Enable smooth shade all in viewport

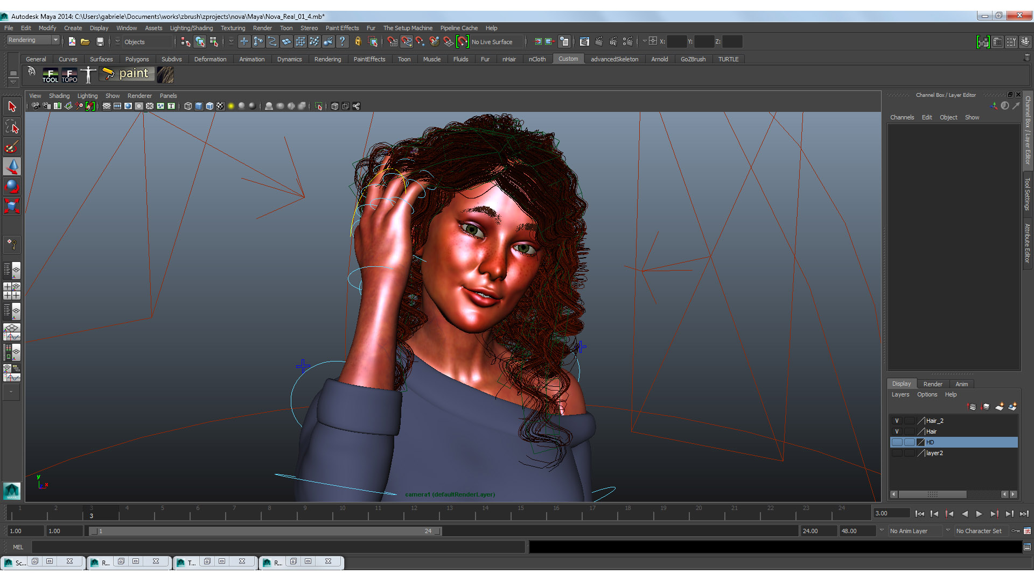(x=199, y=106)
